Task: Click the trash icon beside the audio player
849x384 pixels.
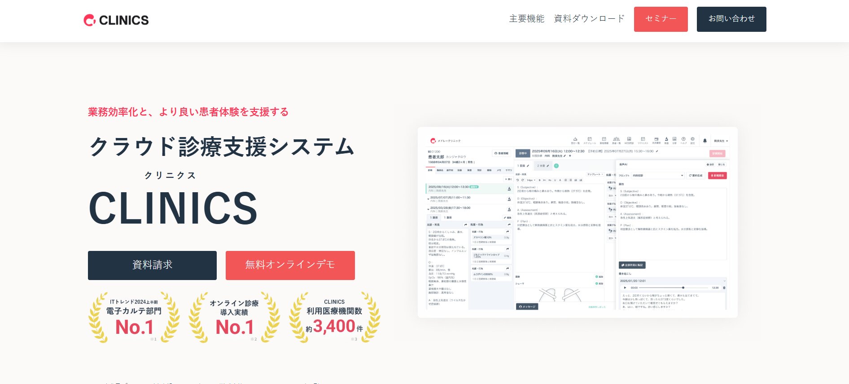Action: 724,288
